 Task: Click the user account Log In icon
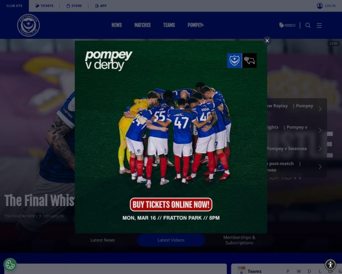(320, 6)
